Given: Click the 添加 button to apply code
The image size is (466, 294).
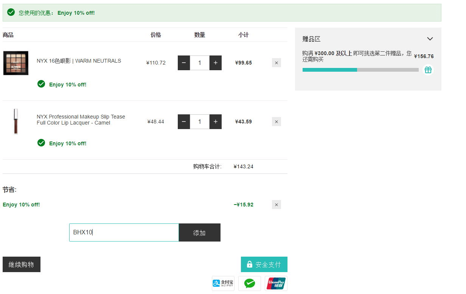Looking at the screenshot, I should click(x=199, y=232).
